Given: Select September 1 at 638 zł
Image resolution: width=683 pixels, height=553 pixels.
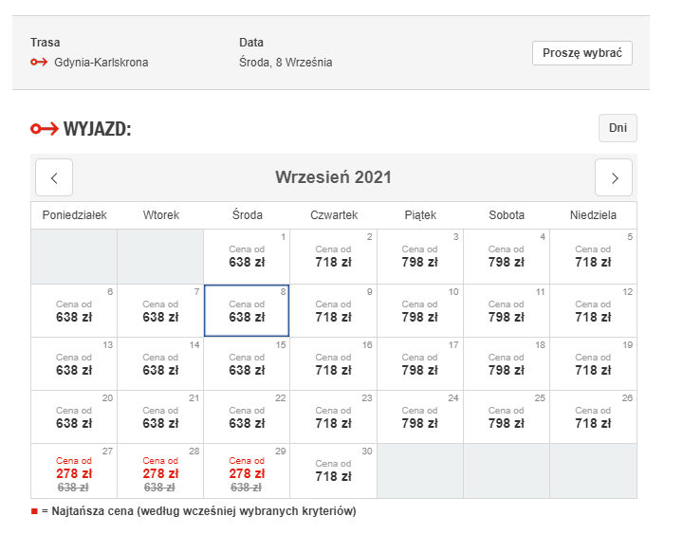Looking at the screenshot, I should pos(247,257).
